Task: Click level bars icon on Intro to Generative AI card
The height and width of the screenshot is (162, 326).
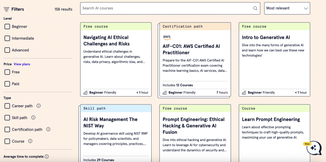Action: pyautogui.click(x=244, y=93)
